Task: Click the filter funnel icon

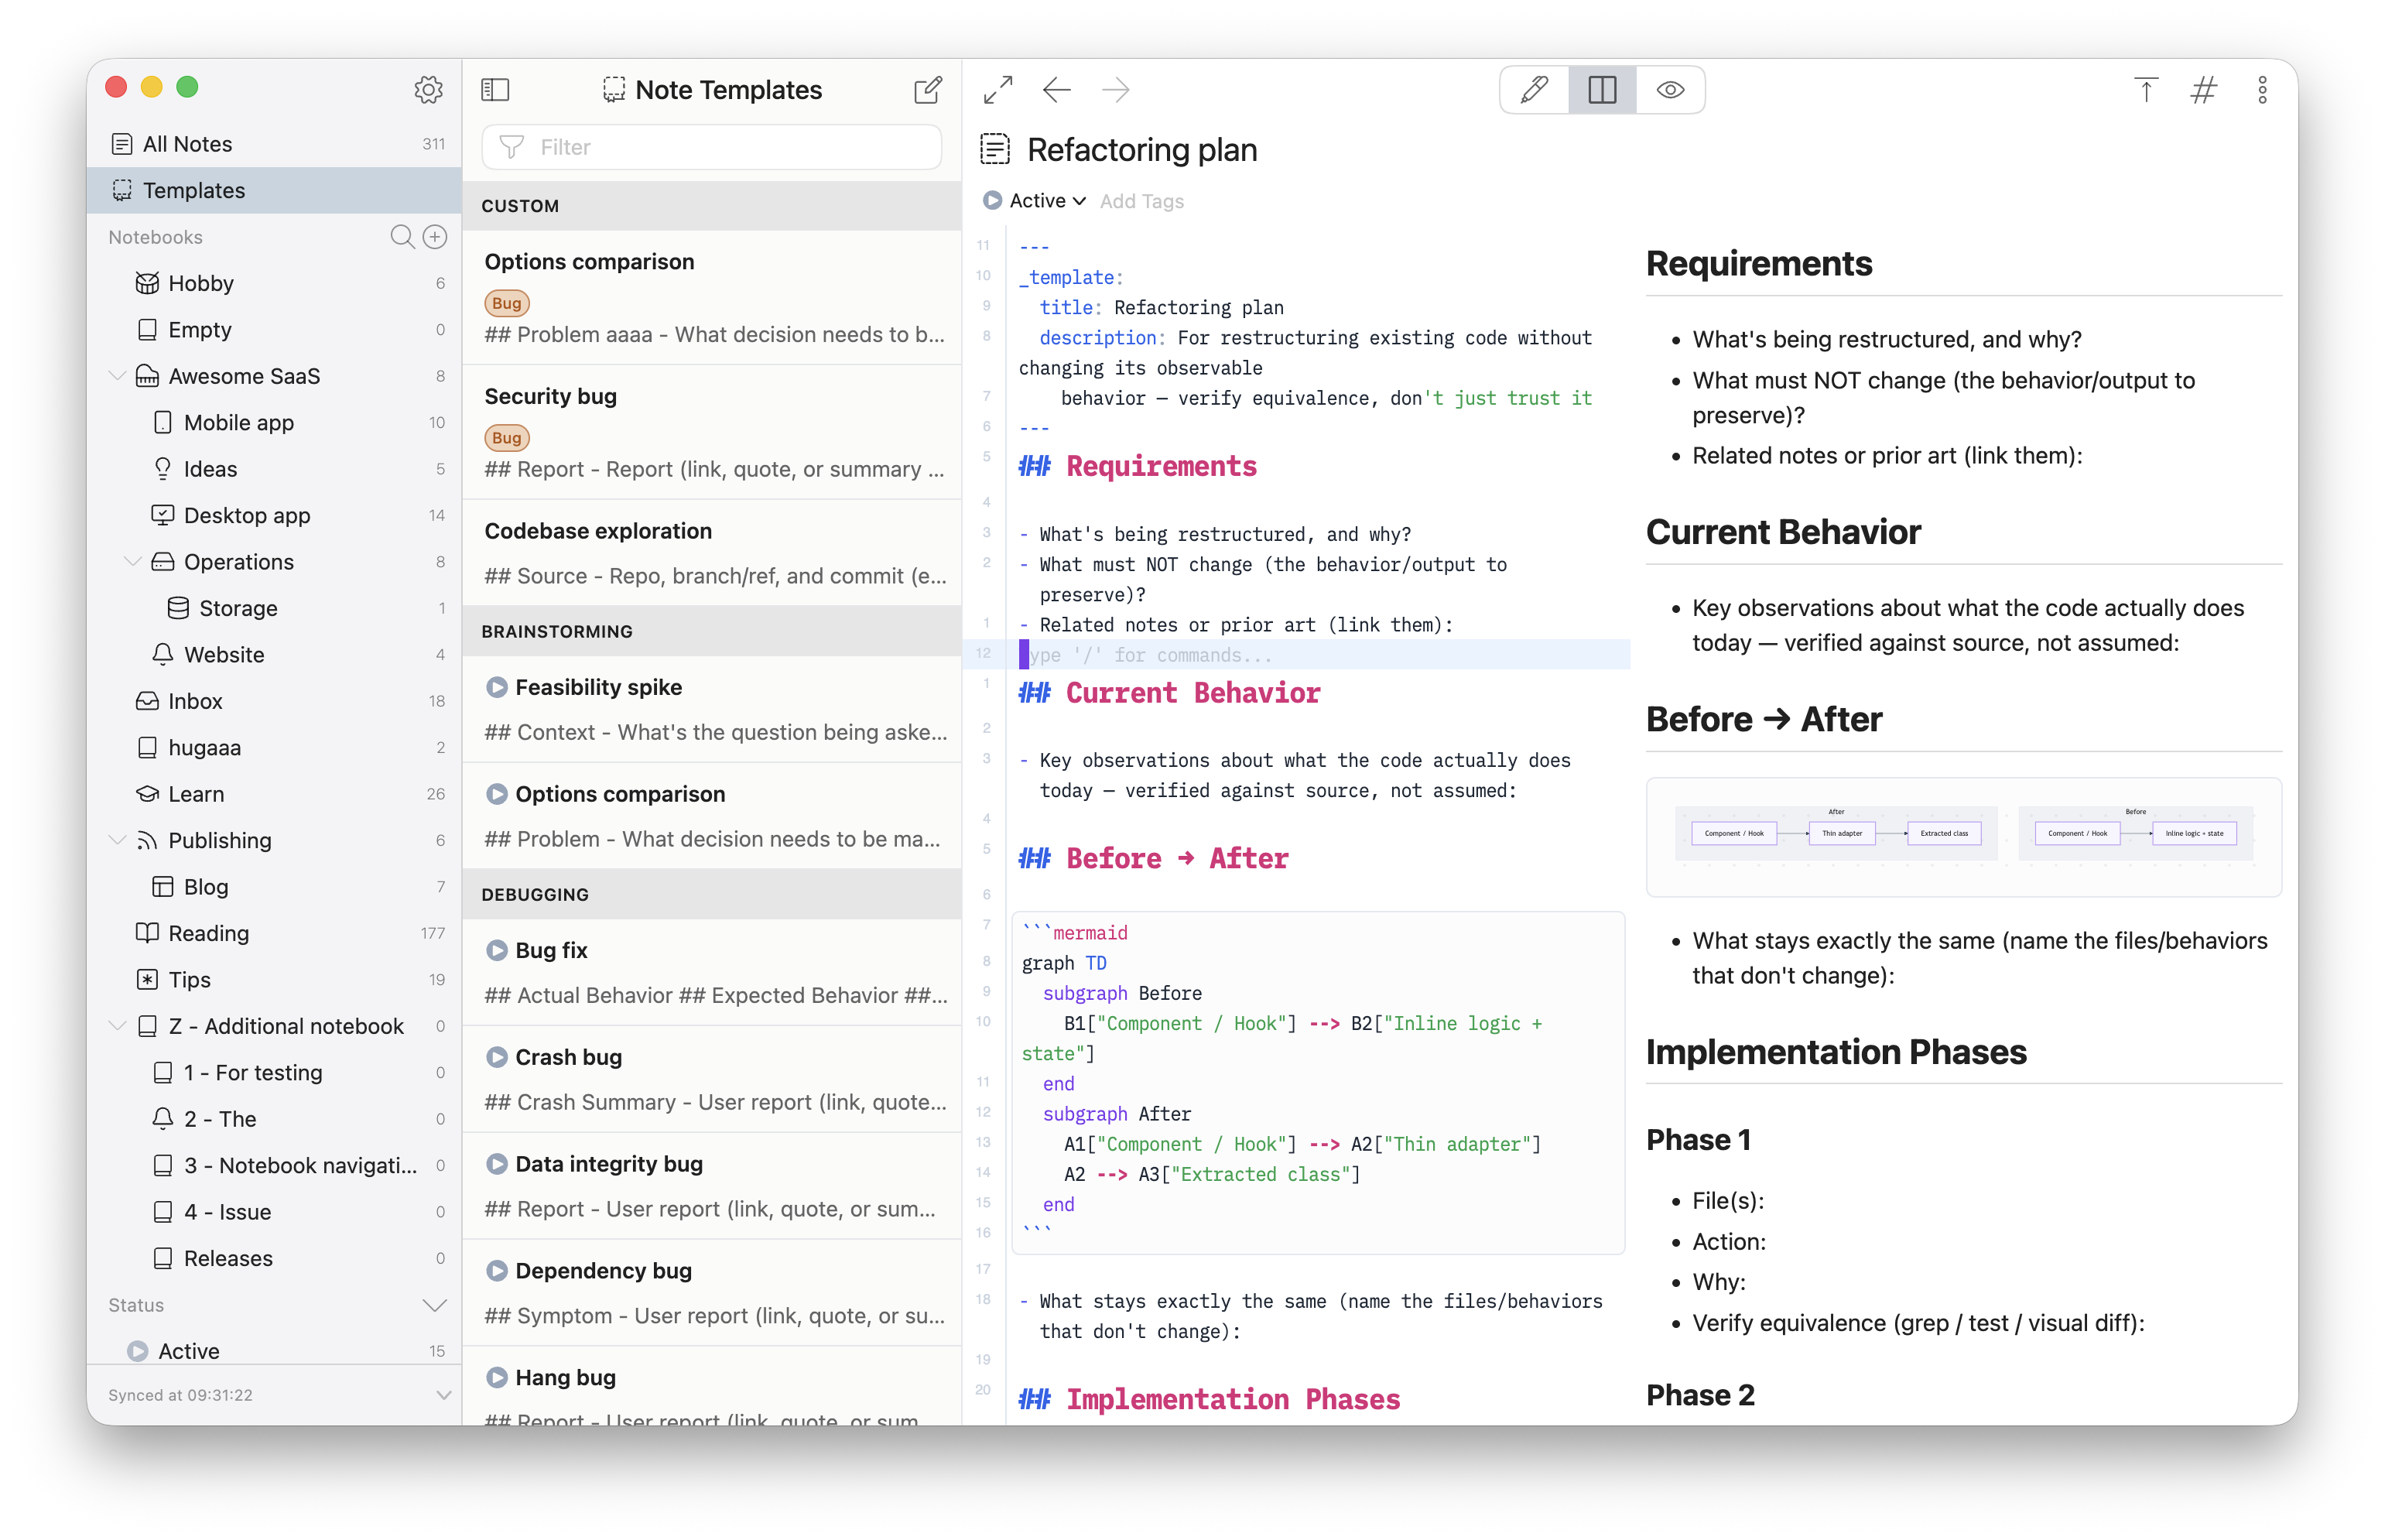Action: 511,147
